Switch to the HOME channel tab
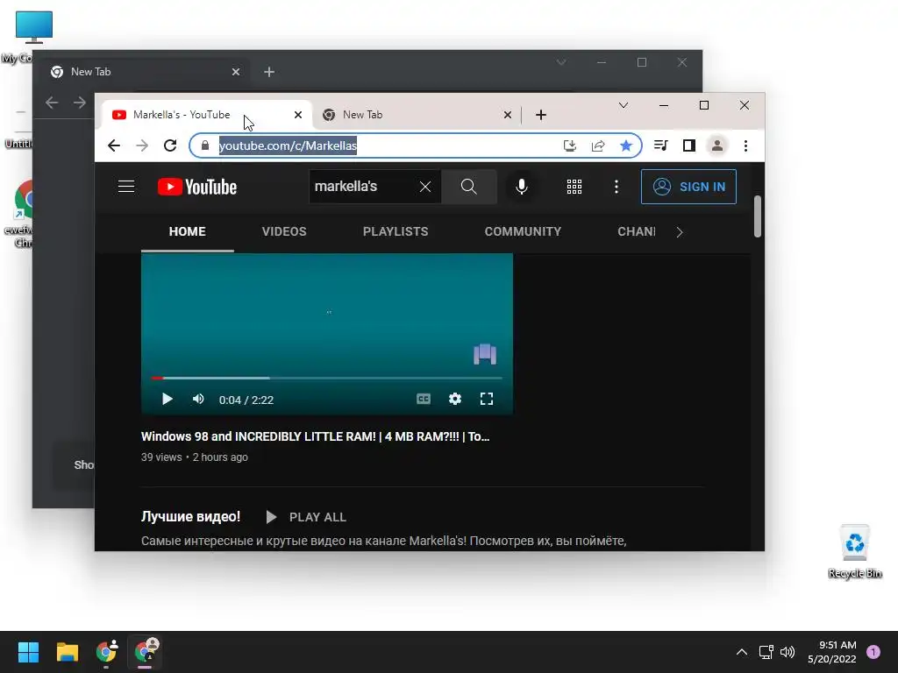This screenshot has height=673, width=898. tap(188, 231)
